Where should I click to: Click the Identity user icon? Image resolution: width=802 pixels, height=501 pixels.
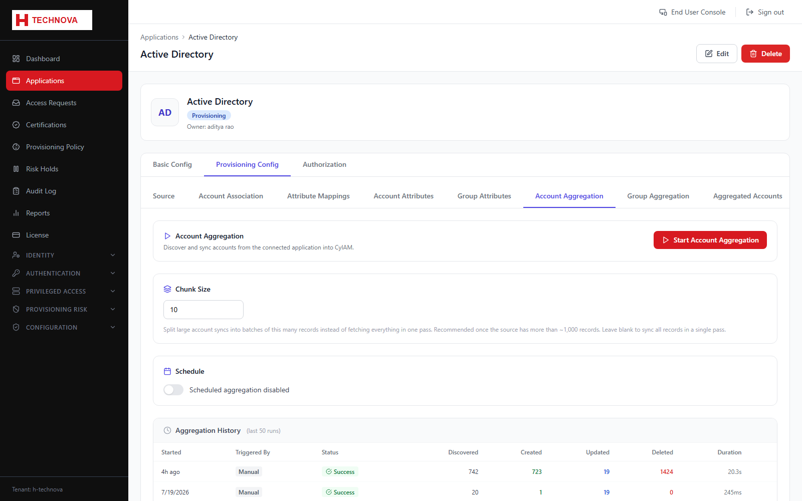16,255
